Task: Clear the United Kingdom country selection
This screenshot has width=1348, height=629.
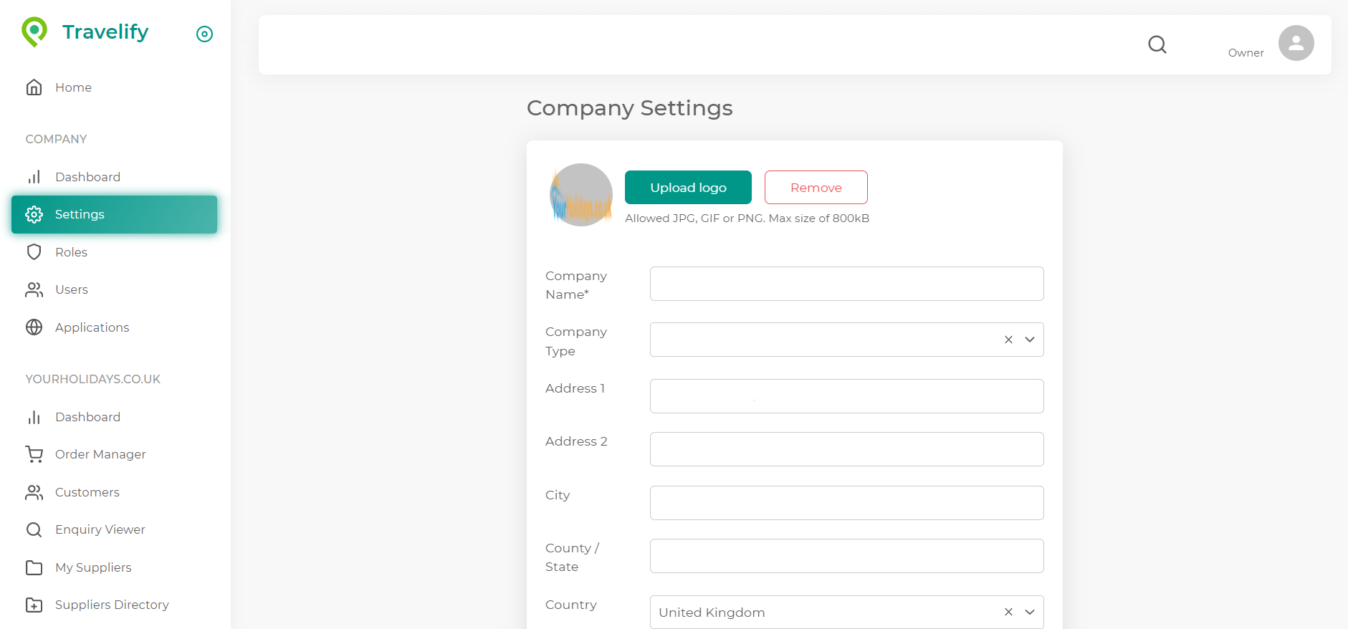Action: click(1008, 612)
